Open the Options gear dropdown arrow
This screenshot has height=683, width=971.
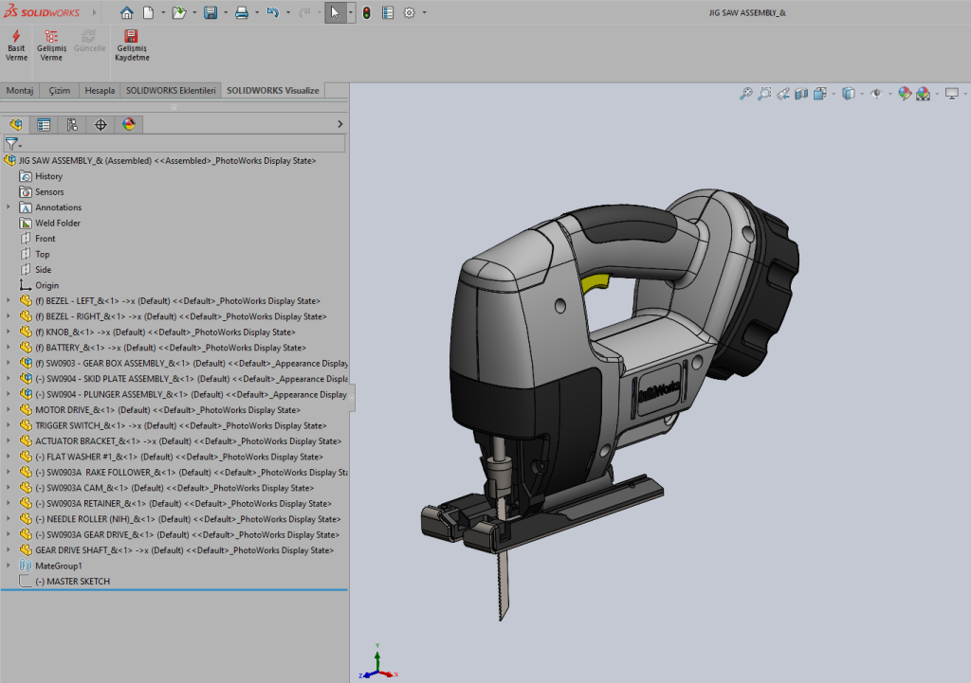pyautogui.click(x=424, y=13)
